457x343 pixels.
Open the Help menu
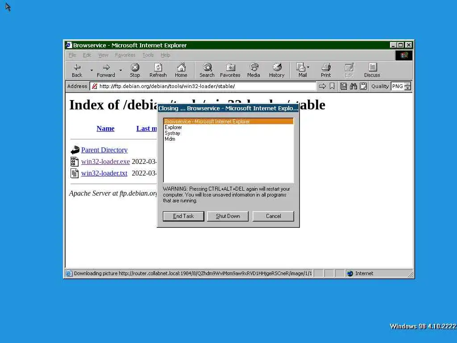click(x=165, y=55)
